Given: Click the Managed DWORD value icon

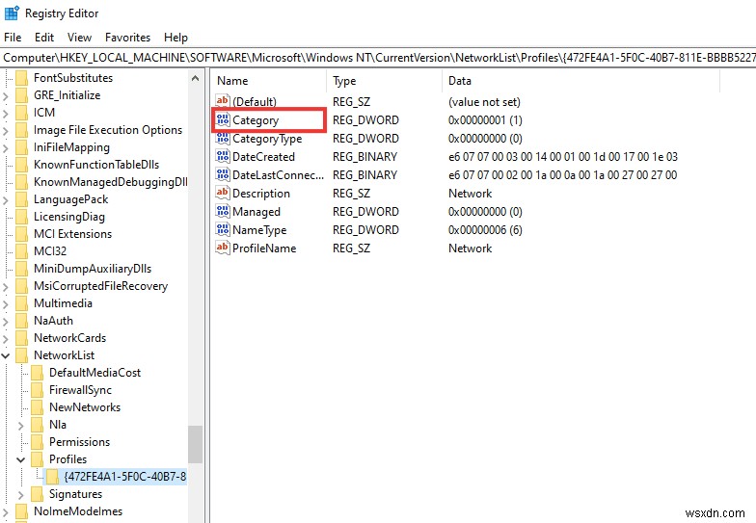Looking at the screenshot, I should 223,212.
